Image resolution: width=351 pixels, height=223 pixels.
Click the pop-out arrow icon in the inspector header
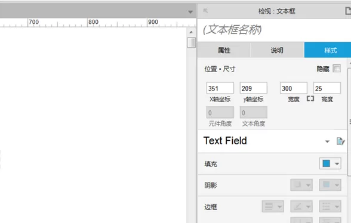[205, 11]
